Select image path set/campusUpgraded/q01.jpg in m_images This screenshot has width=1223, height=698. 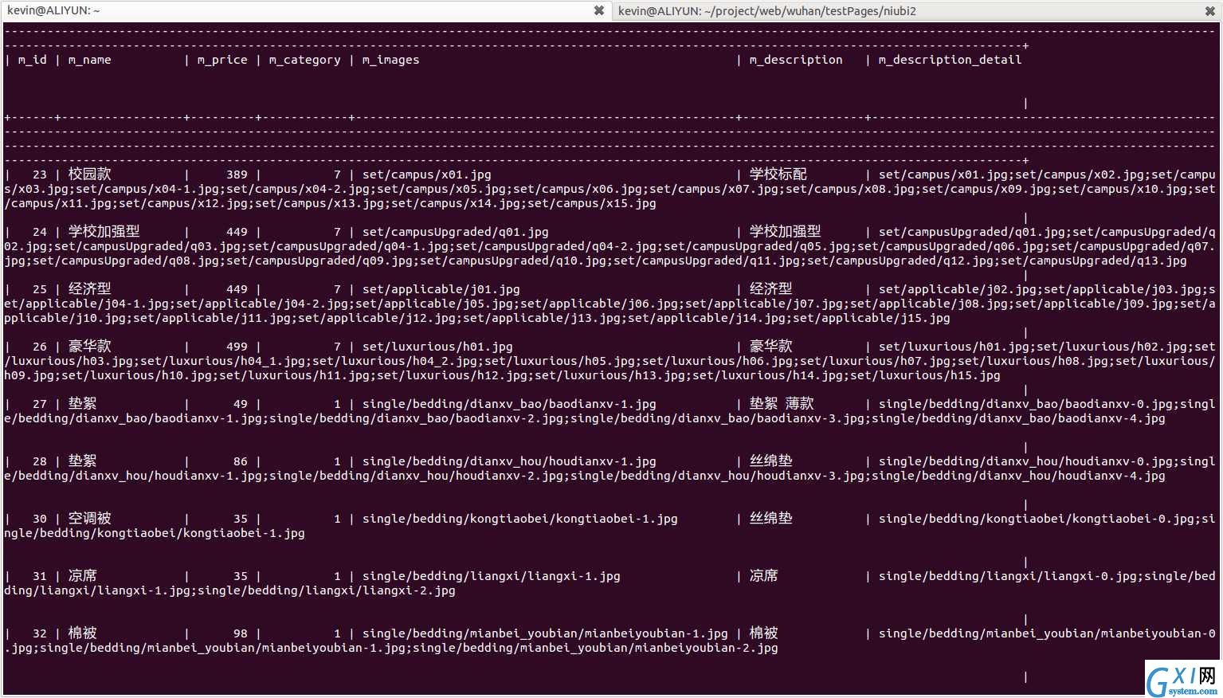click(x=455, y=232)
